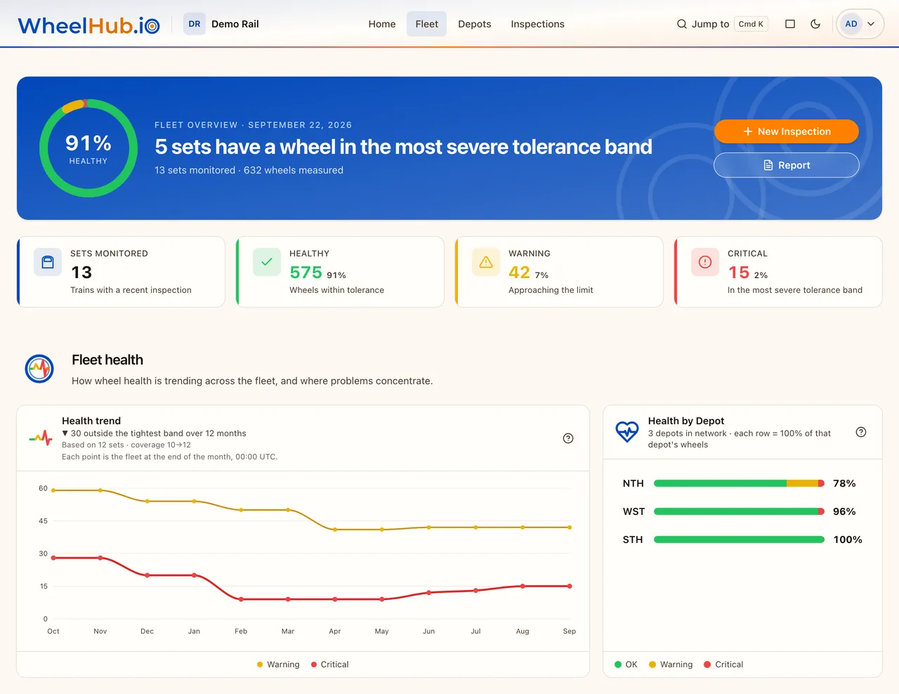Click the WST depot label
899x694 pixels.
click(634, 511)
